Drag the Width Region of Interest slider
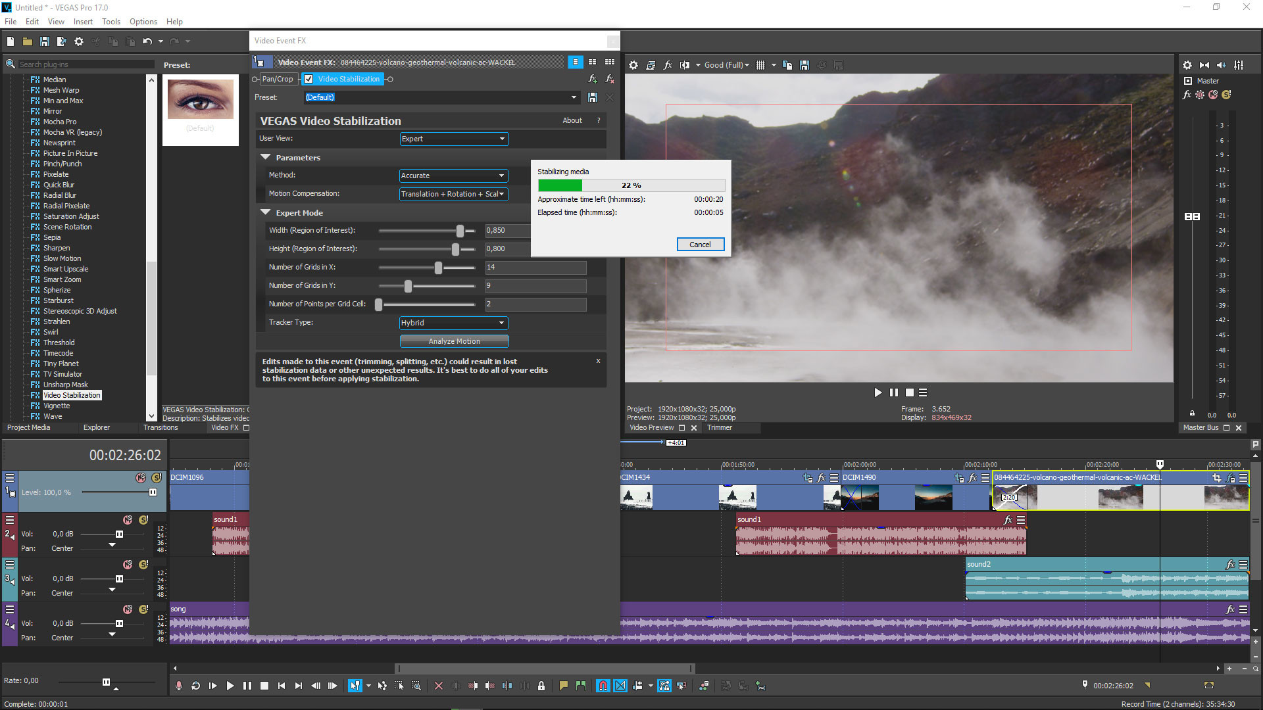Image resolution: width=1263 pixels, height=710 pixels. pos(460,229)
